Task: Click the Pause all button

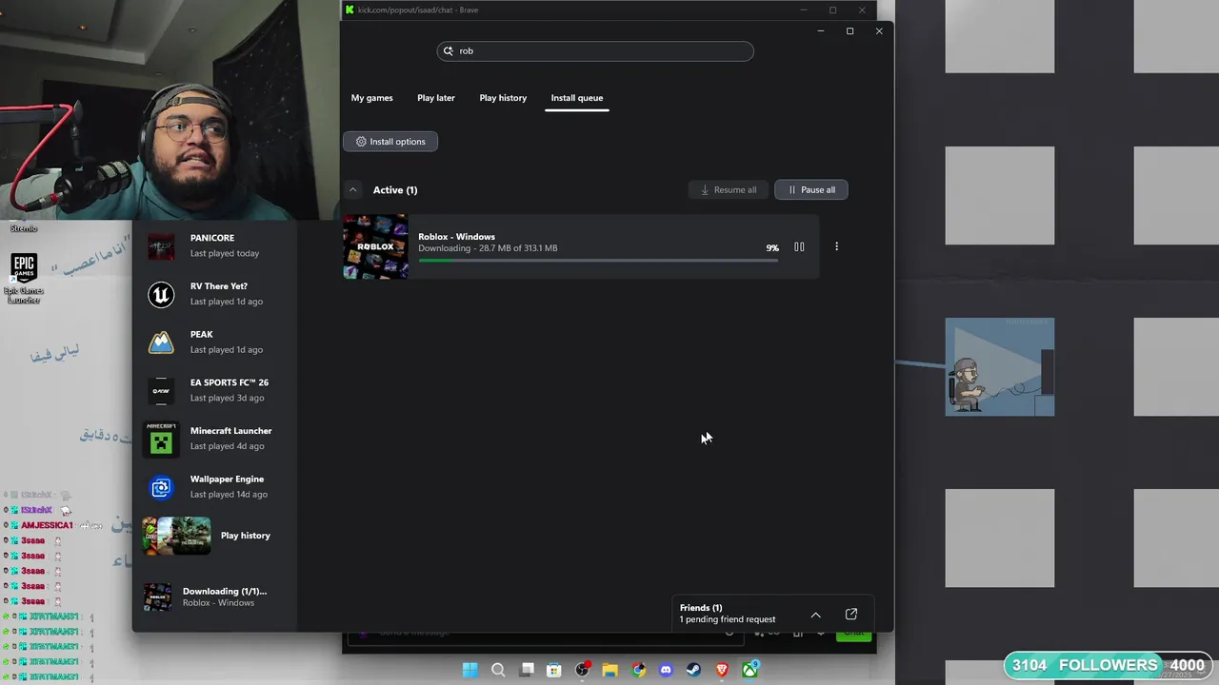Action: [811, 190]
